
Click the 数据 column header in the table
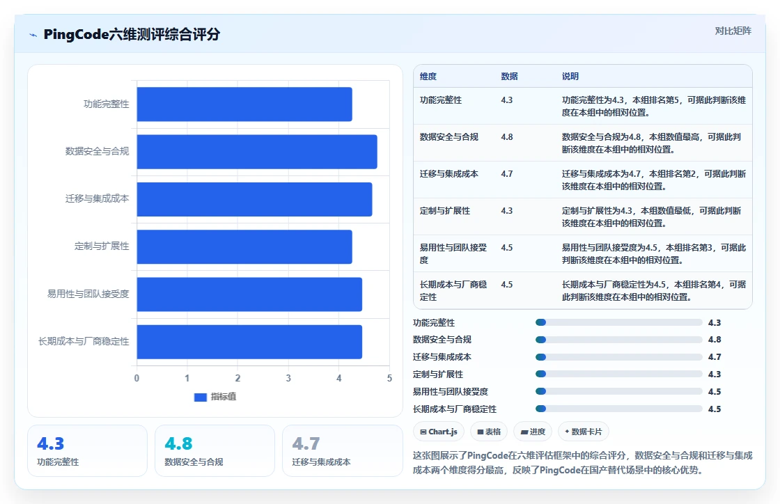pos(509,77)
